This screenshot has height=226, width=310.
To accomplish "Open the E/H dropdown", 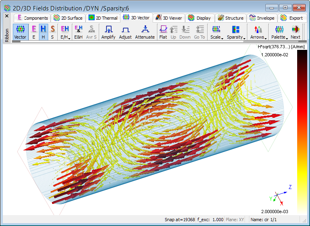I will point(65,32).
